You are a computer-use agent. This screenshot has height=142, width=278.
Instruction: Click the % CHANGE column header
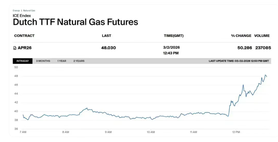click(x=241, y=36)
